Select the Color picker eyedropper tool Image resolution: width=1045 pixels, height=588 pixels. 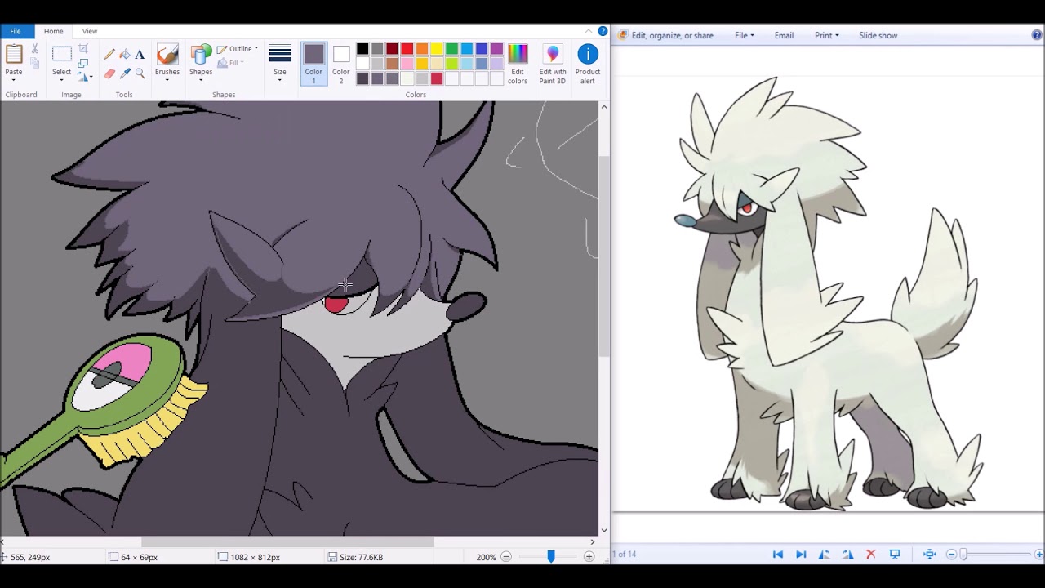125,73
